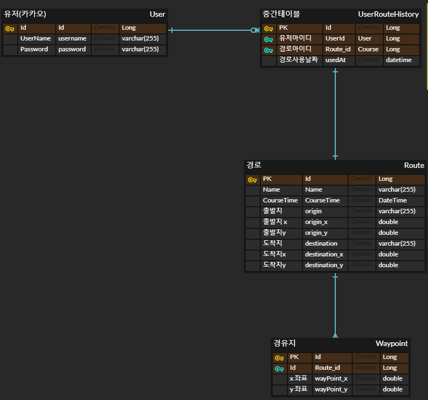
Task: Click varchar(255) type in the username row
Action: (143, 39)
